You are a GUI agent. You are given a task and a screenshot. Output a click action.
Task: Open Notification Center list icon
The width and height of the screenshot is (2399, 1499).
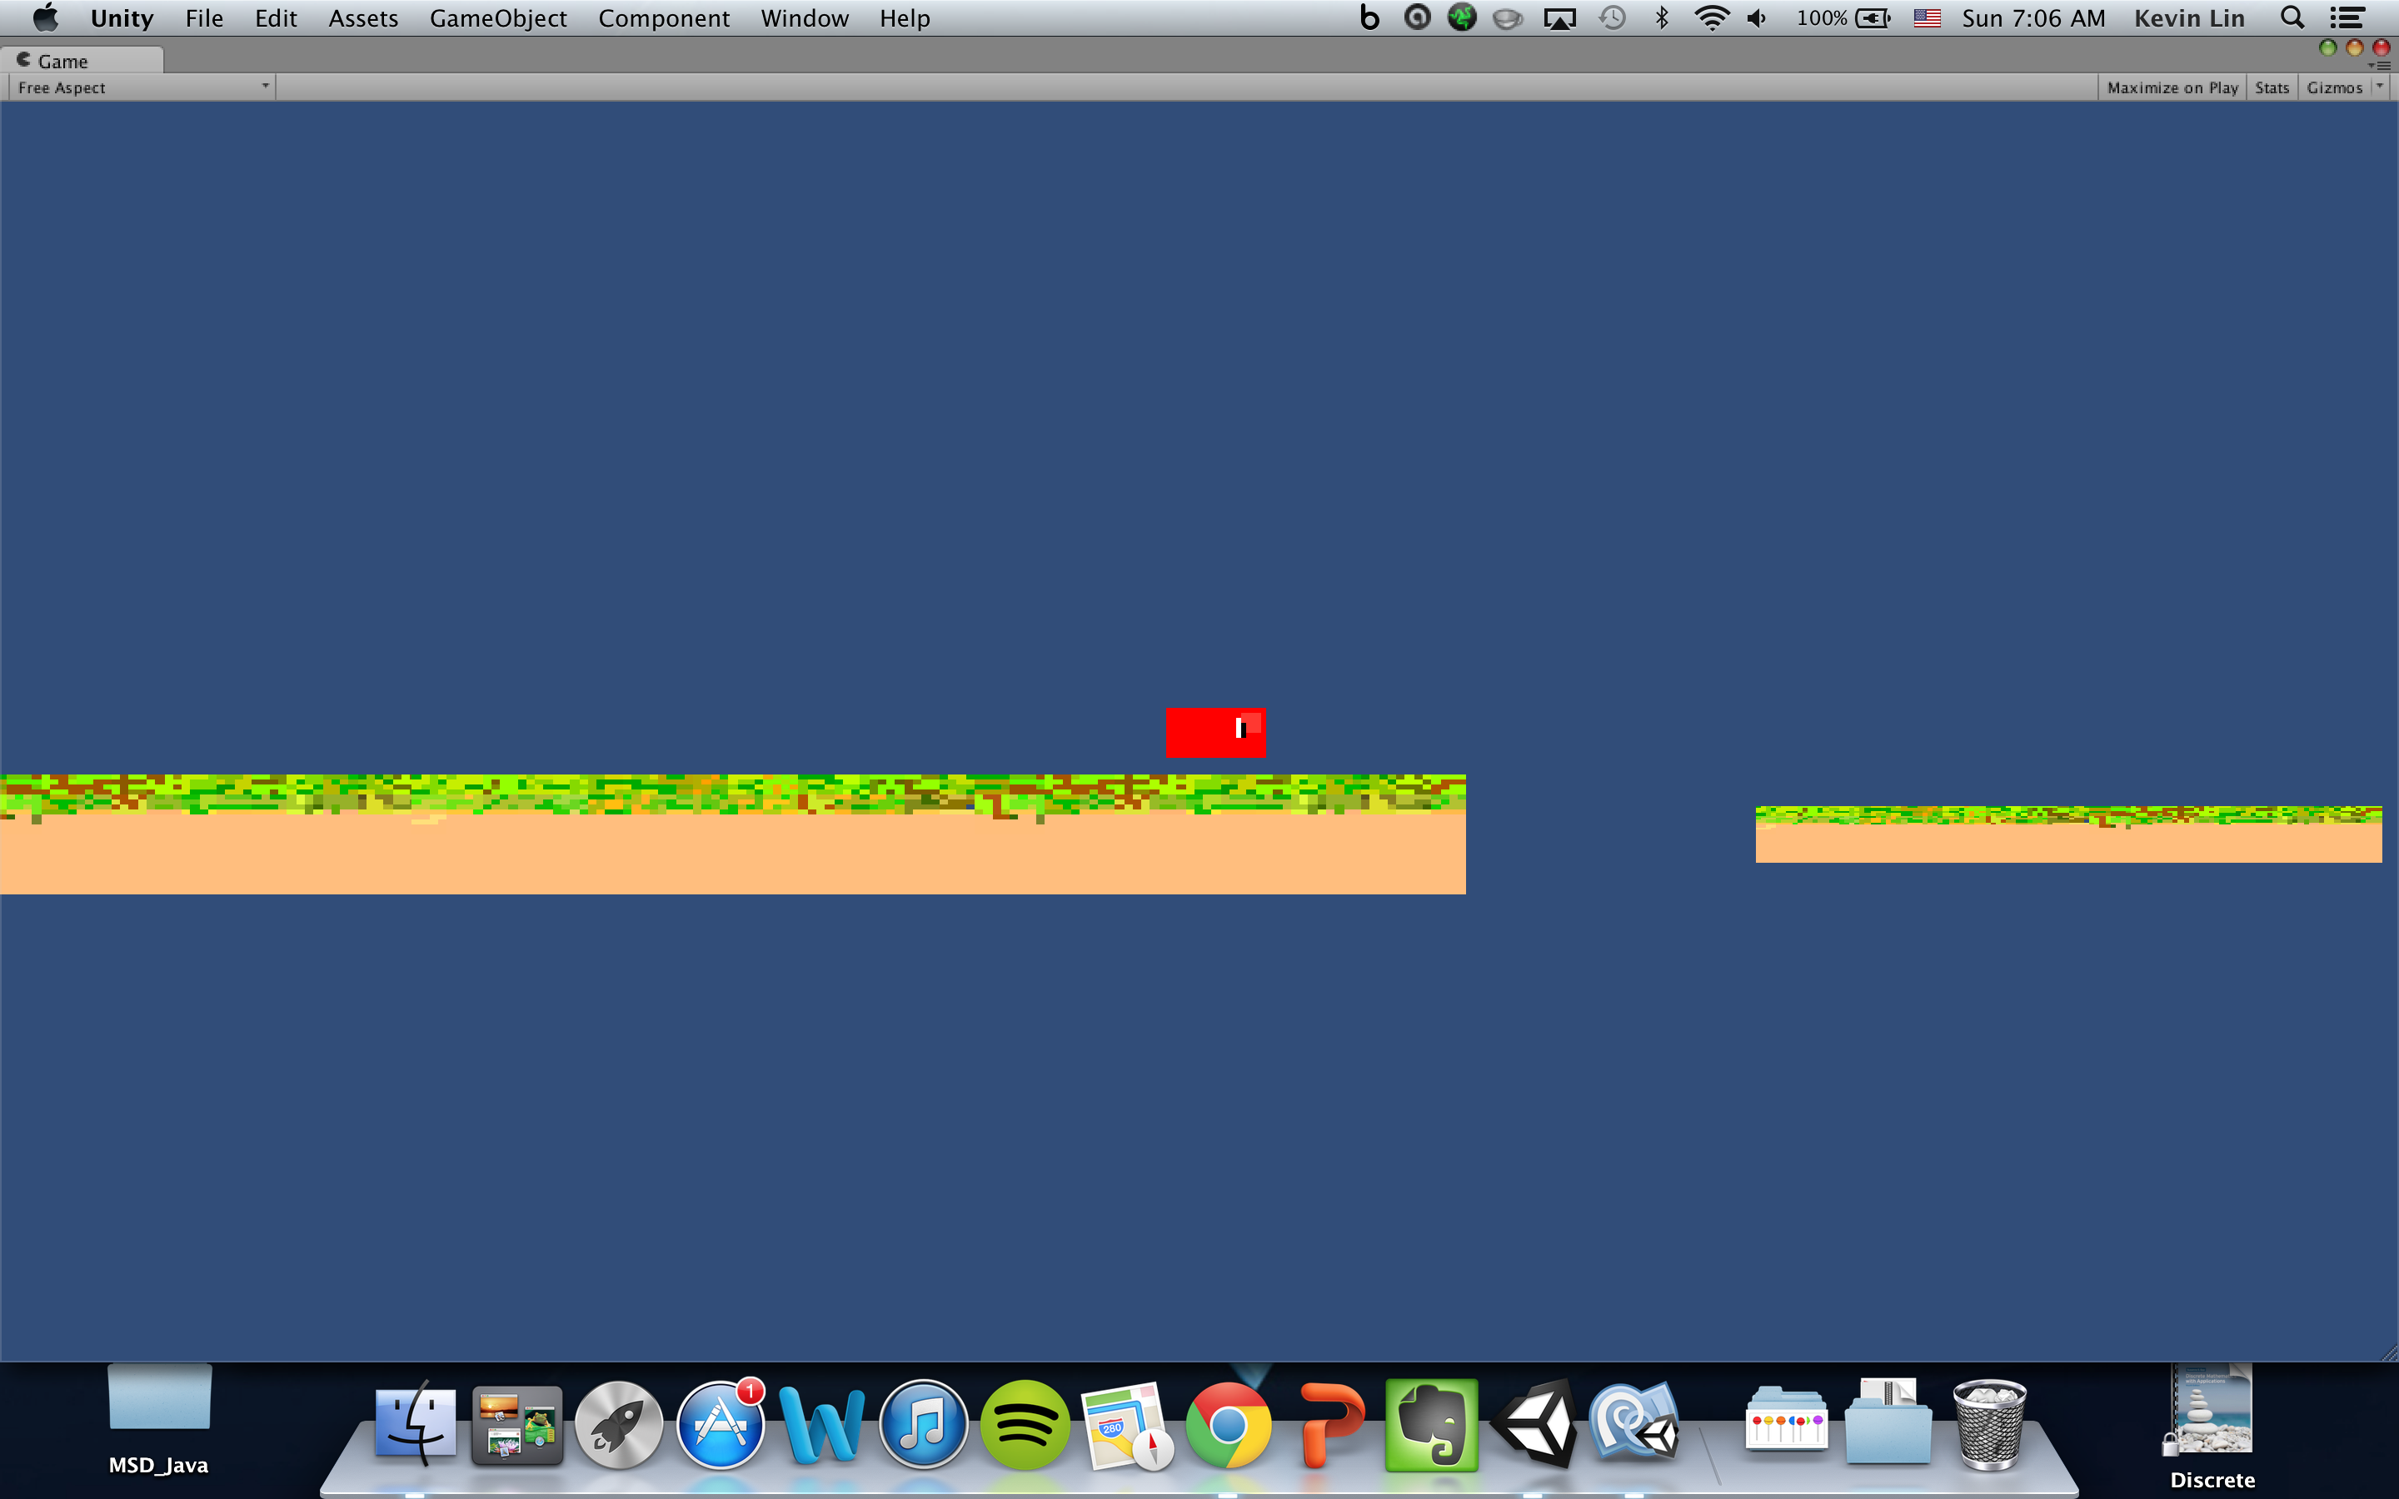tap(2347, 17)
